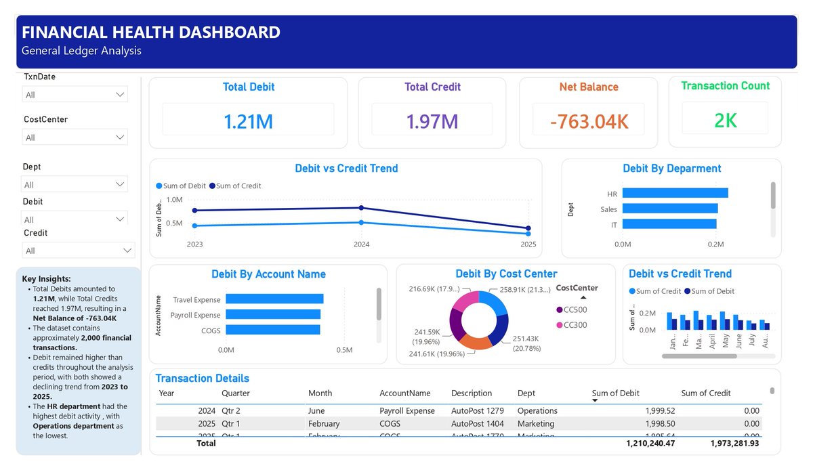The width and height of the screenshot is (813, 470).
Task: Click the monthly chart horizontal scrollbar
Action: click(x=699, y=356)
